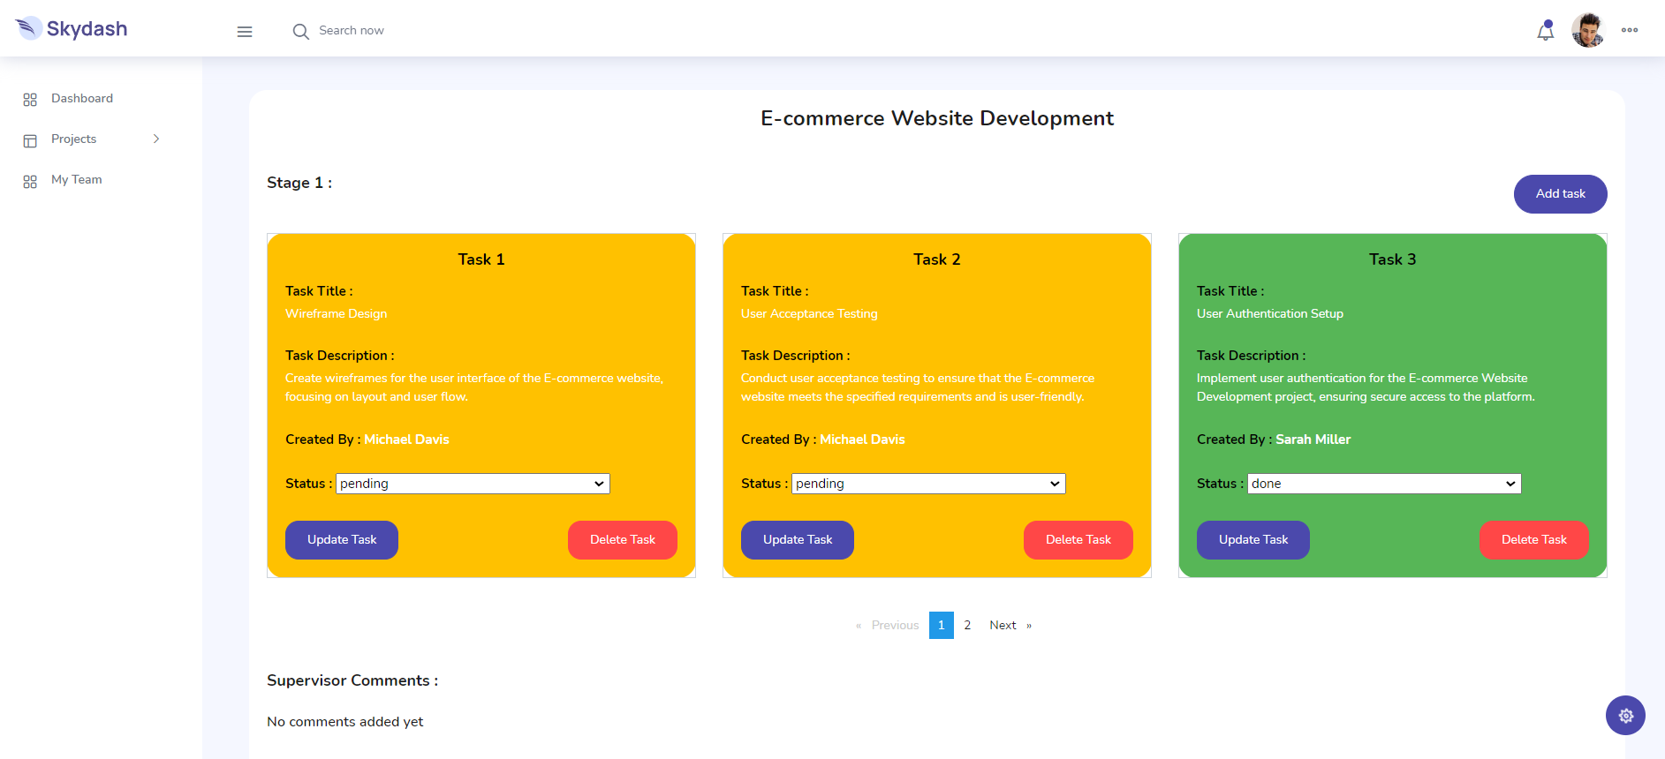
Task: Go to Dashboard in the sidebar
Action: [x=82, y=99]
